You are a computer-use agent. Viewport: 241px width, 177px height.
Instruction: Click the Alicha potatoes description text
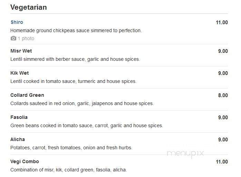(x=71, y=148)
